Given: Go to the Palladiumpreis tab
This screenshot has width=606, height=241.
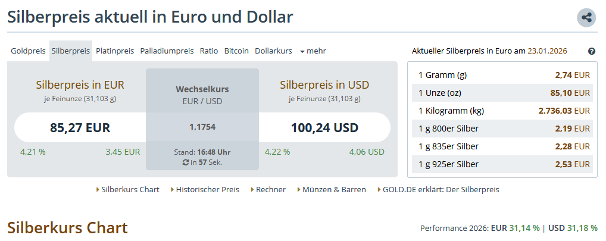Looking at the screenshot, I should pyautogui.click(x=167, y=51).
